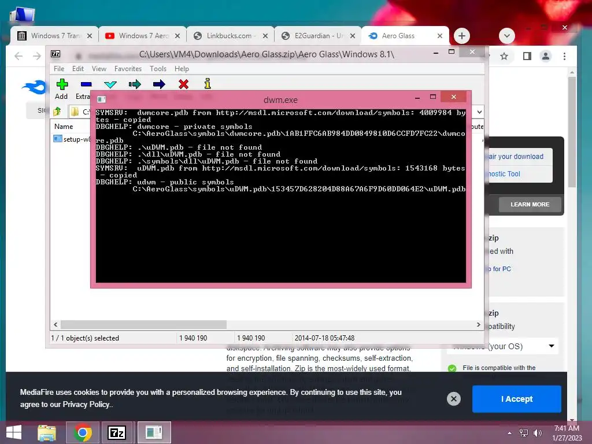The width and height of the screenshot is (592, 444).
Task: Open the File menu in 7-Zip
Action: (x=59, y=69)
